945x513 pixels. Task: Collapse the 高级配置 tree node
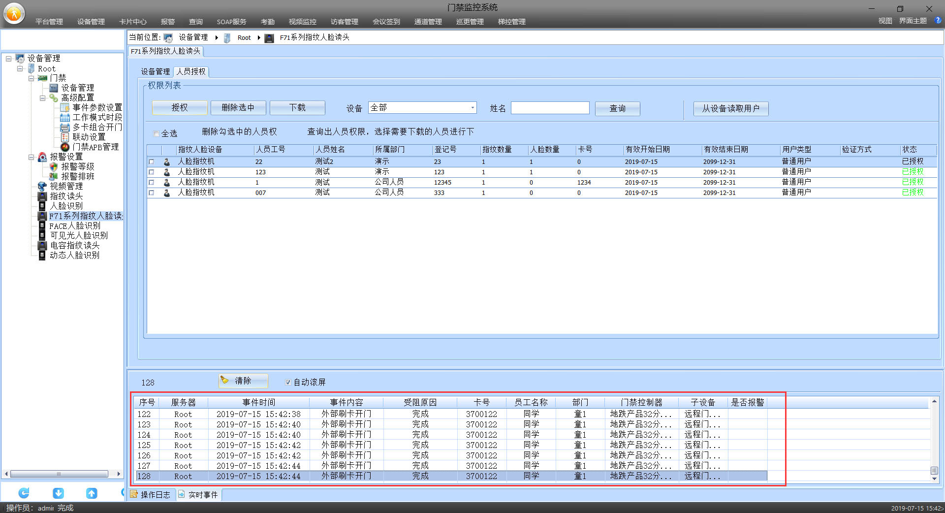click(42, 98)
